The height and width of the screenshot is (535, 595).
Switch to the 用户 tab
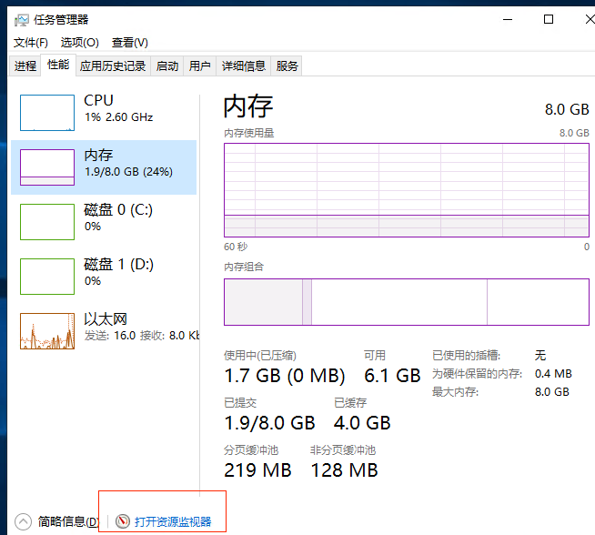click(x=199, y=66)
